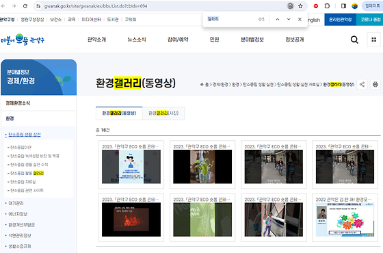
Task: Open 탄소중립 생활 실천 수칙
Action: [29, 165]
